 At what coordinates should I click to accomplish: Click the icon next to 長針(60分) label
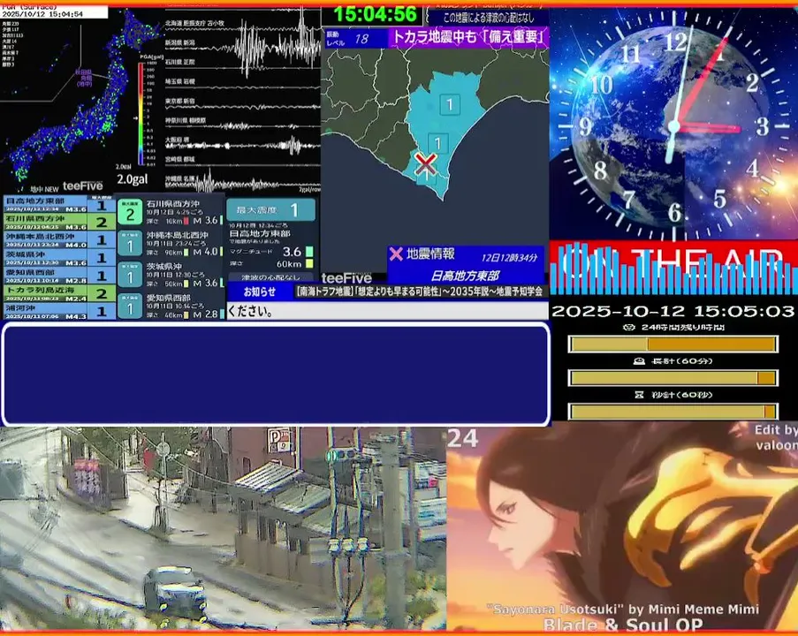(639, 360)
